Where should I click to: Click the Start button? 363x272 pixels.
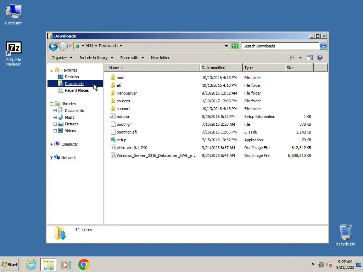point(10,264)
